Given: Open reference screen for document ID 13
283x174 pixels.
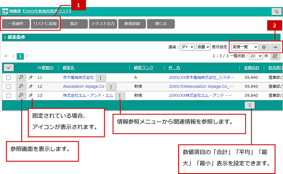Looking at the screenshot, I should point(21,96).
